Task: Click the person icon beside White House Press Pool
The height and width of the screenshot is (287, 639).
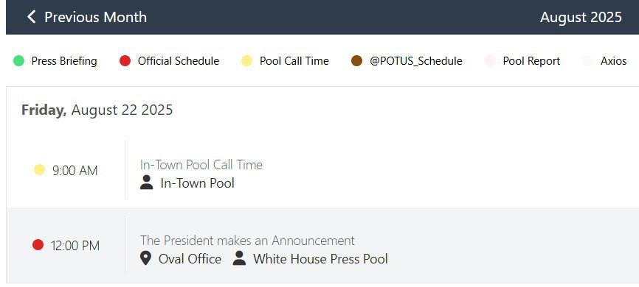Action: (239, 258)
